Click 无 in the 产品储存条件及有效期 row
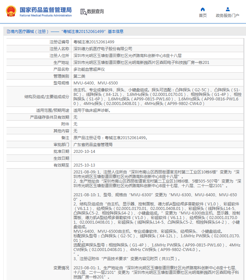This screenshot has width=246, height=280. point(75,117)
